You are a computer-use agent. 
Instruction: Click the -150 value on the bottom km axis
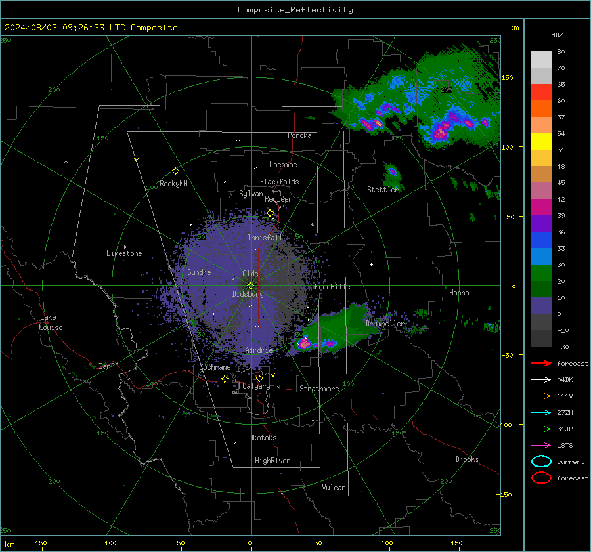point(39,543)
